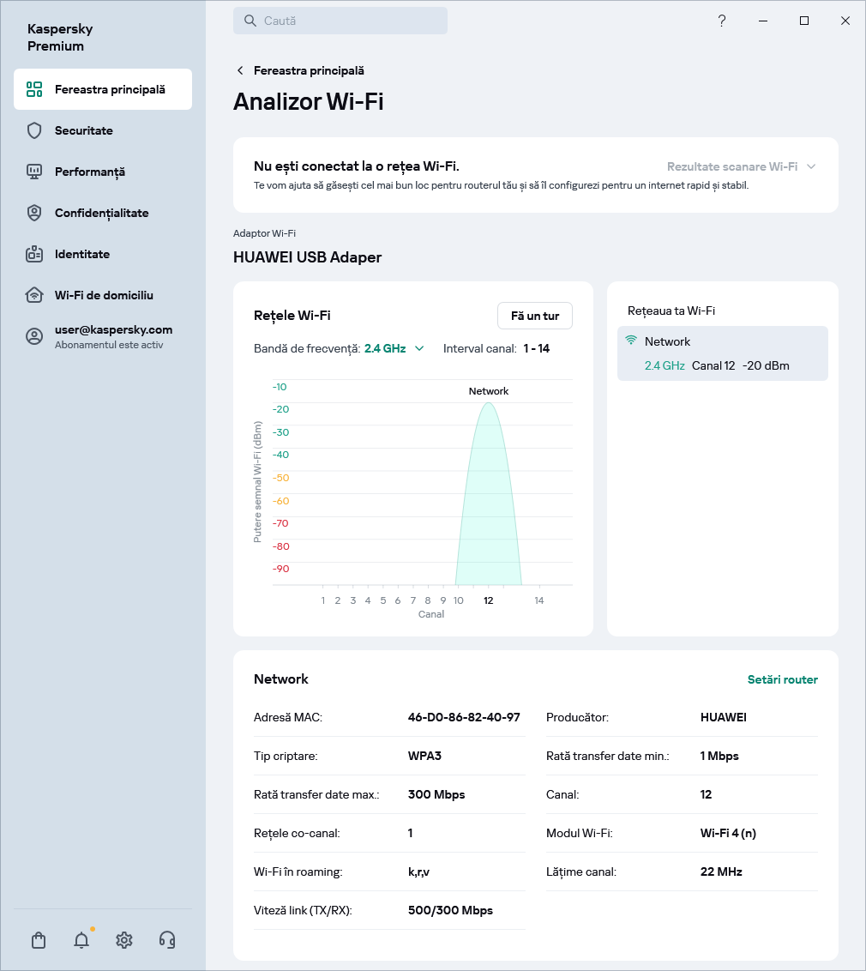866x971 pixels.
Task: Open the Confidențialitate menu item
Action: (x=101, y=213)
